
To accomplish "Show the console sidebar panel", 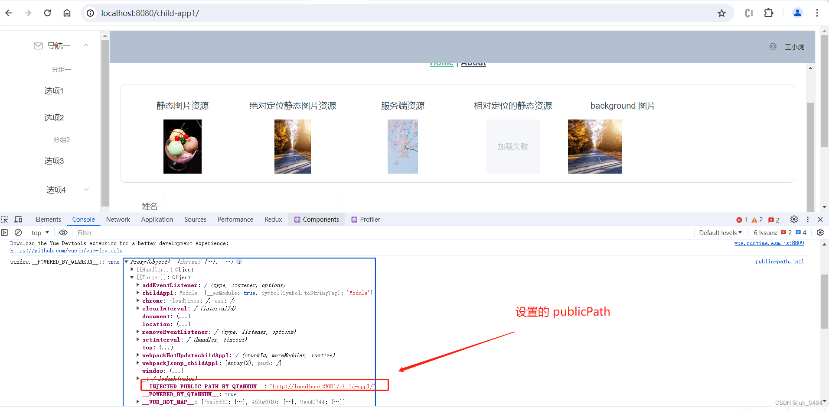I will click(4, 232).
